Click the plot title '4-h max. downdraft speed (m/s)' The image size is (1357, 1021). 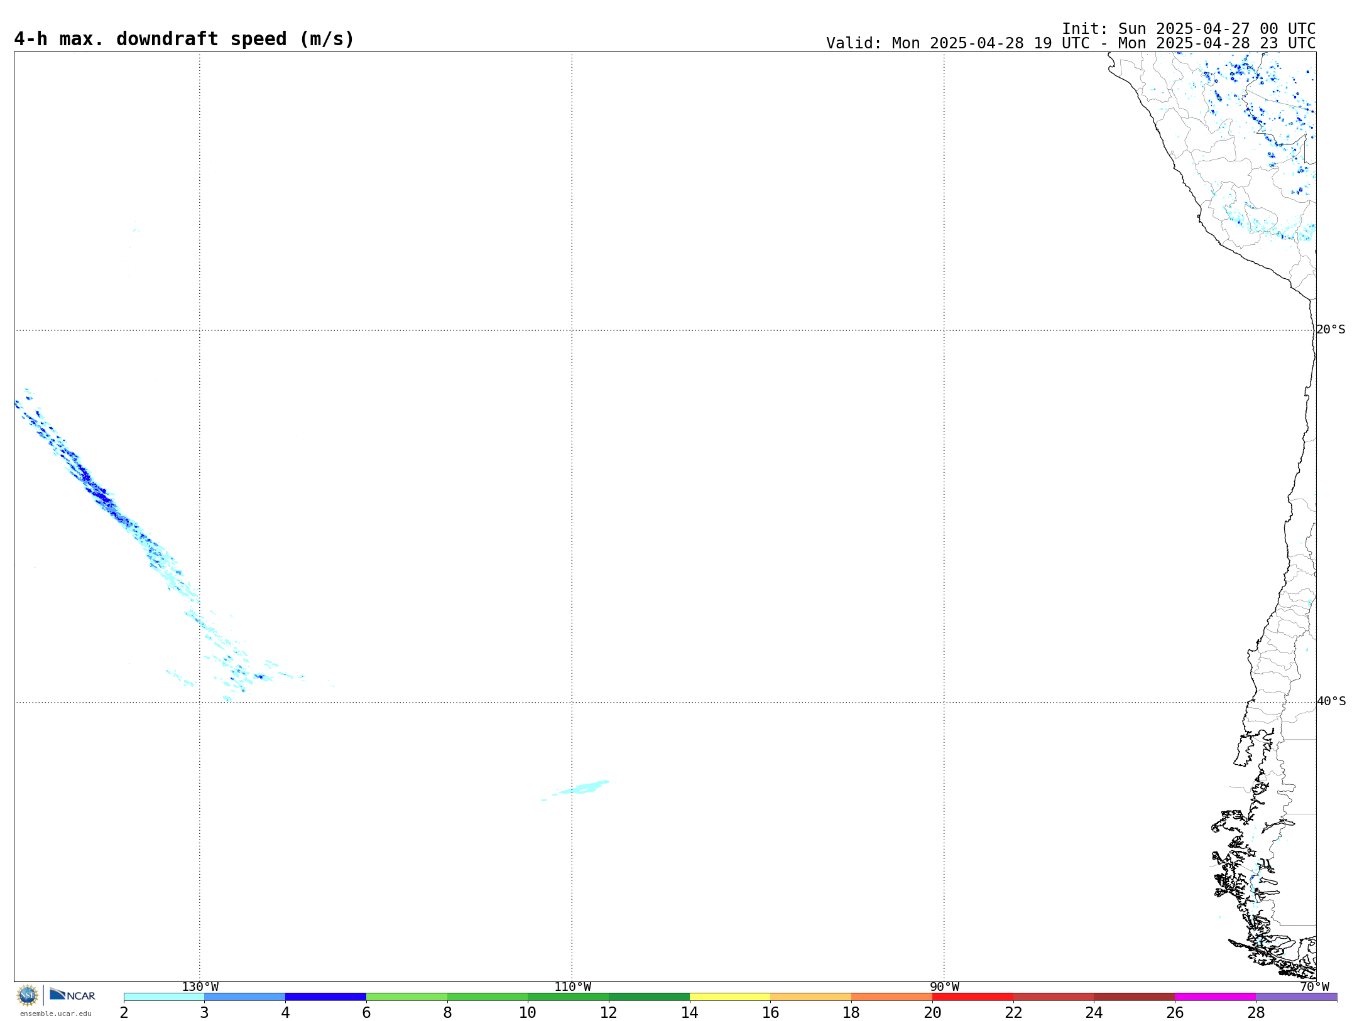[184, 39]
